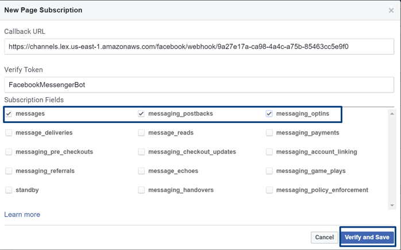Uncheck the messaging_optins checkbox
401x250 pixels.
(x=269, y=114)
